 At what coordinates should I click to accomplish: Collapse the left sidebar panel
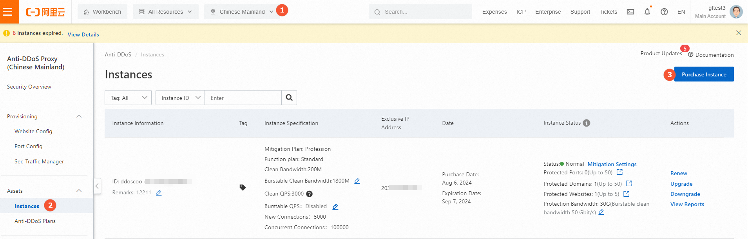pos(97,186)
